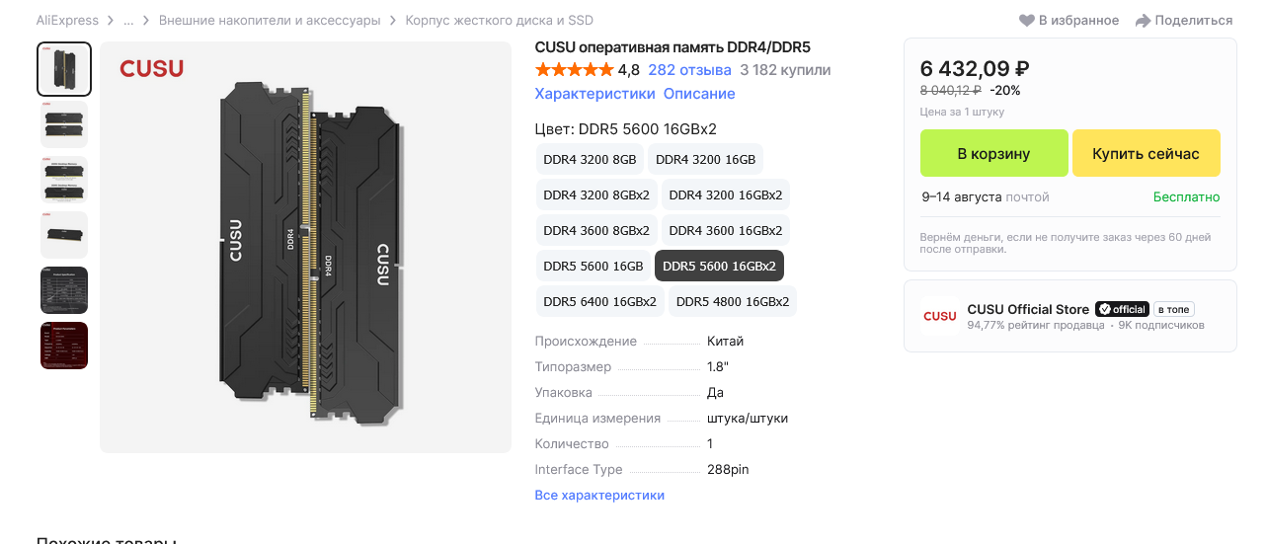
Task: Choose the DDR5 6400 16GBx2 variant
Action: (599, 301)
